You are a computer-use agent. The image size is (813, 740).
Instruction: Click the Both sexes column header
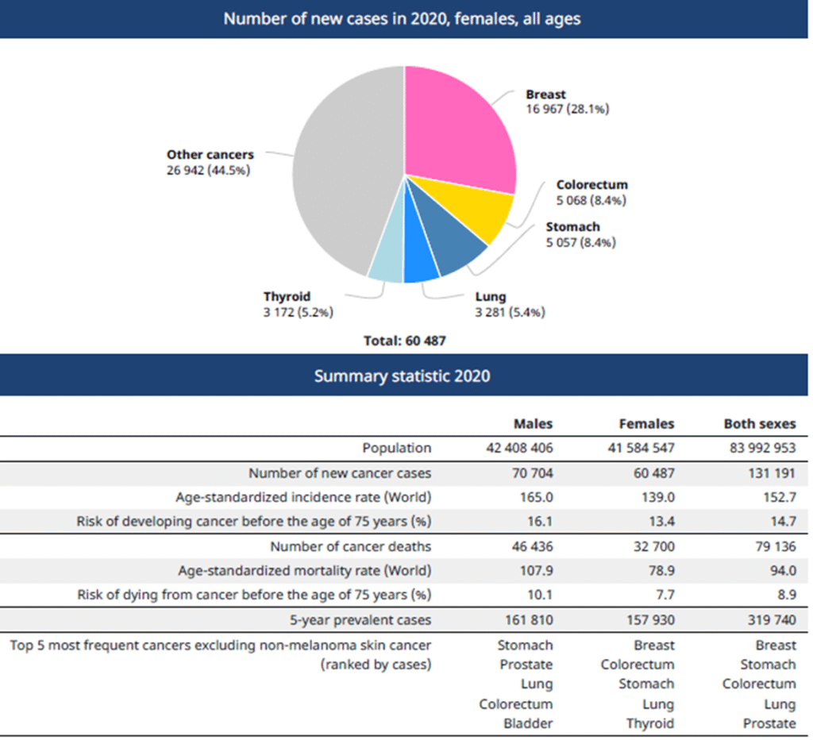point(759,424)
